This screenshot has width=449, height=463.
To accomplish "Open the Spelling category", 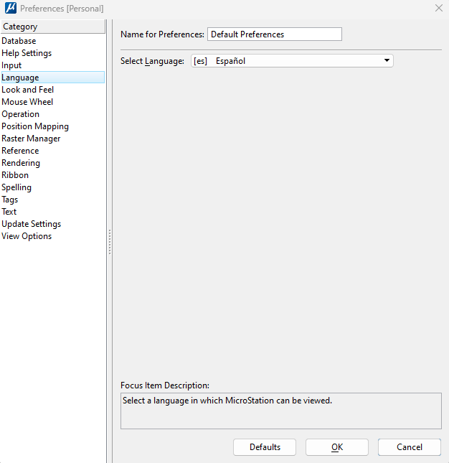I will click(x=53, y=187).
